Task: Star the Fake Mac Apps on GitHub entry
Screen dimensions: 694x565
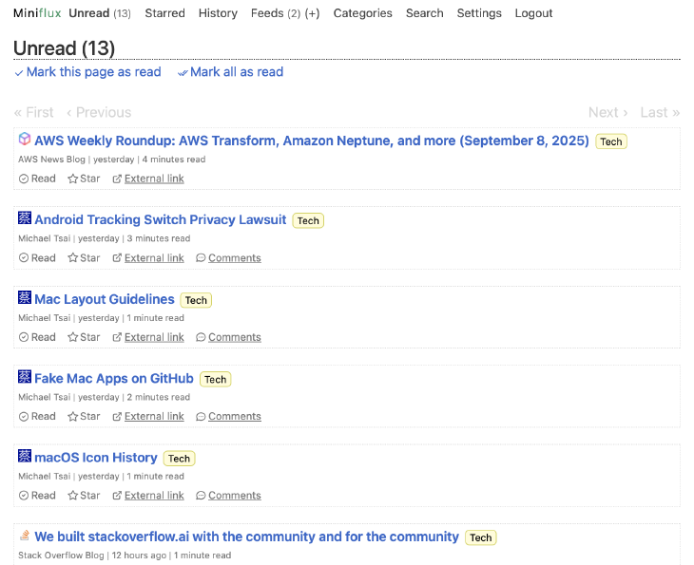Action: [84, 417]
